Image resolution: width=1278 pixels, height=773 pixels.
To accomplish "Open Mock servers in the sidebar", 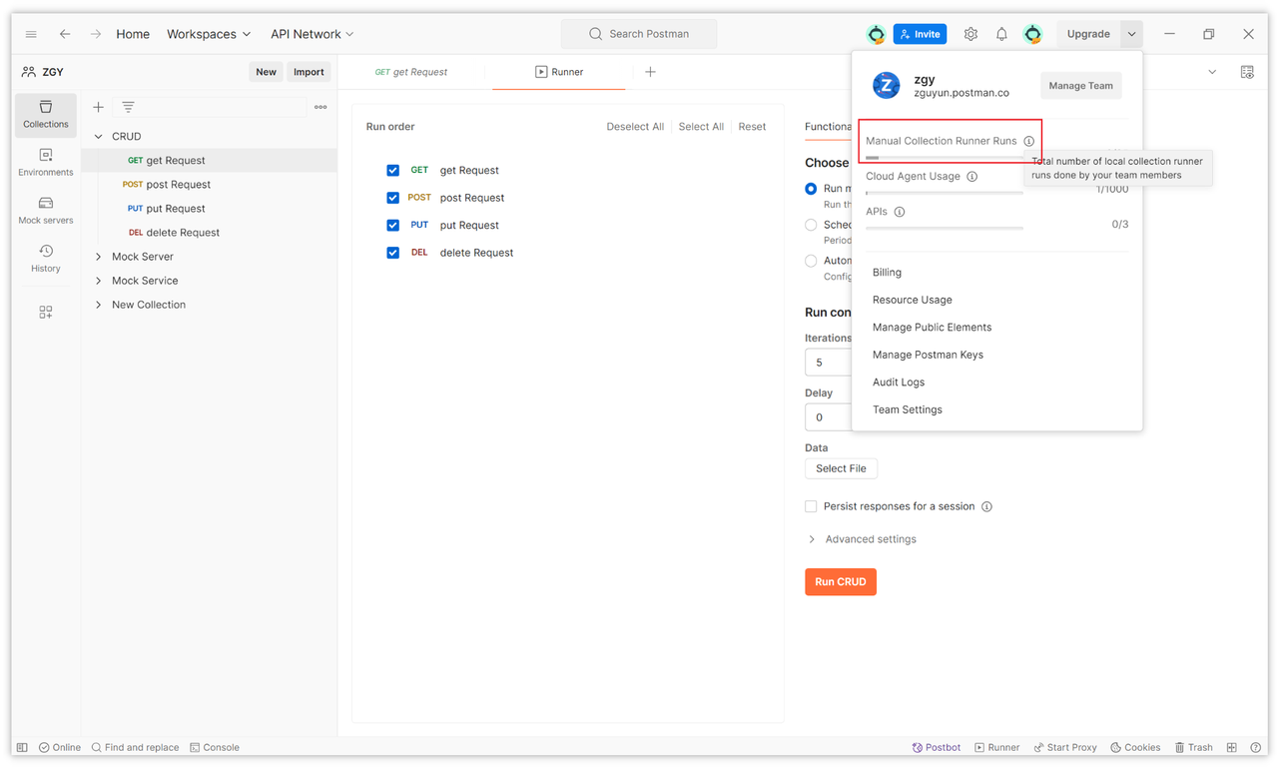I will tap(46, 210).
